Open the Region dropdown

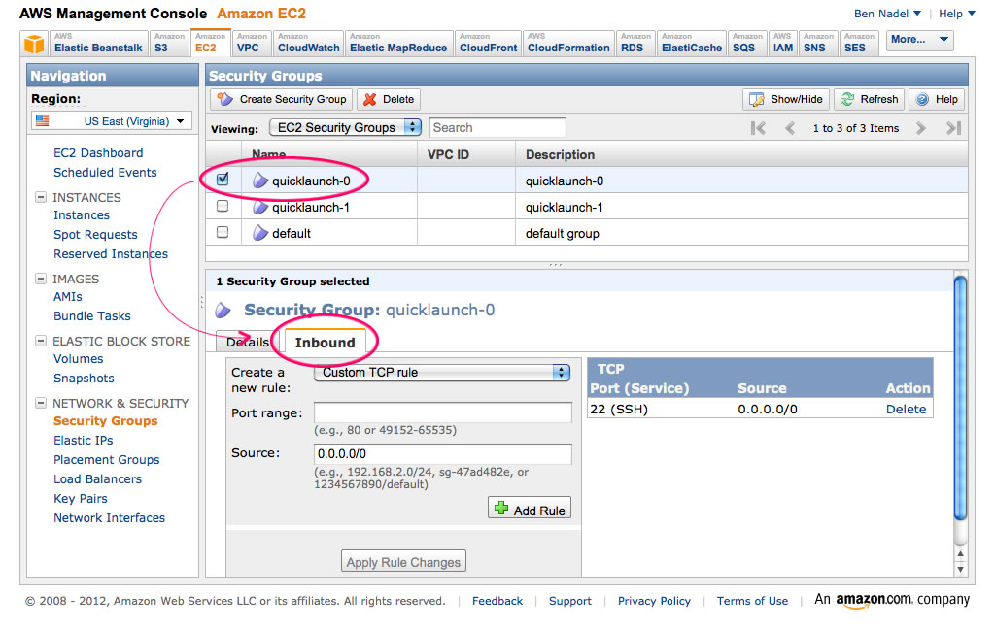112,121
